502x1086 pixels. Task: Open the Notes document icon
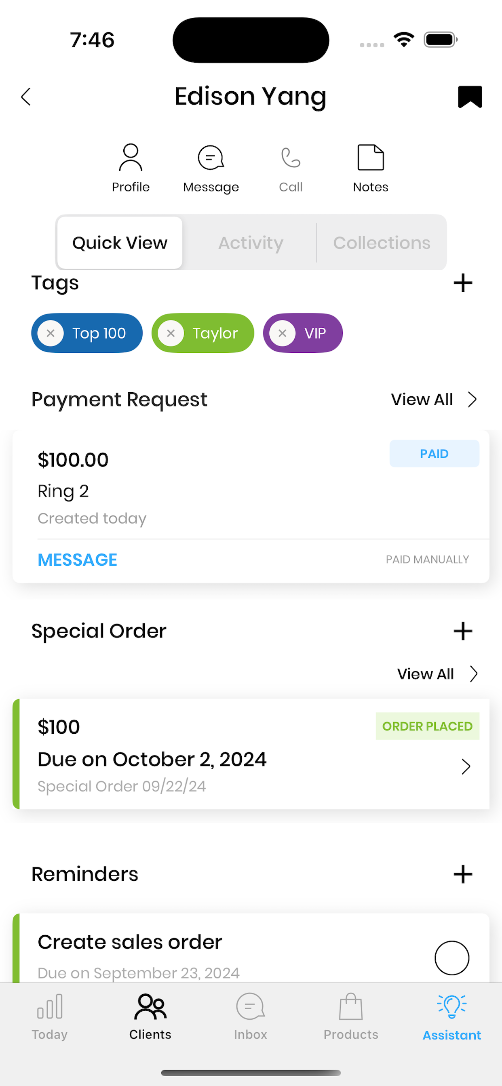[370, 158]
